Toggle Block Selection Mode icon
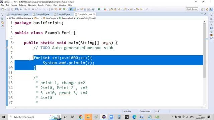The height and width of the screenshot is (120, 214). click(x=85, y=9)
